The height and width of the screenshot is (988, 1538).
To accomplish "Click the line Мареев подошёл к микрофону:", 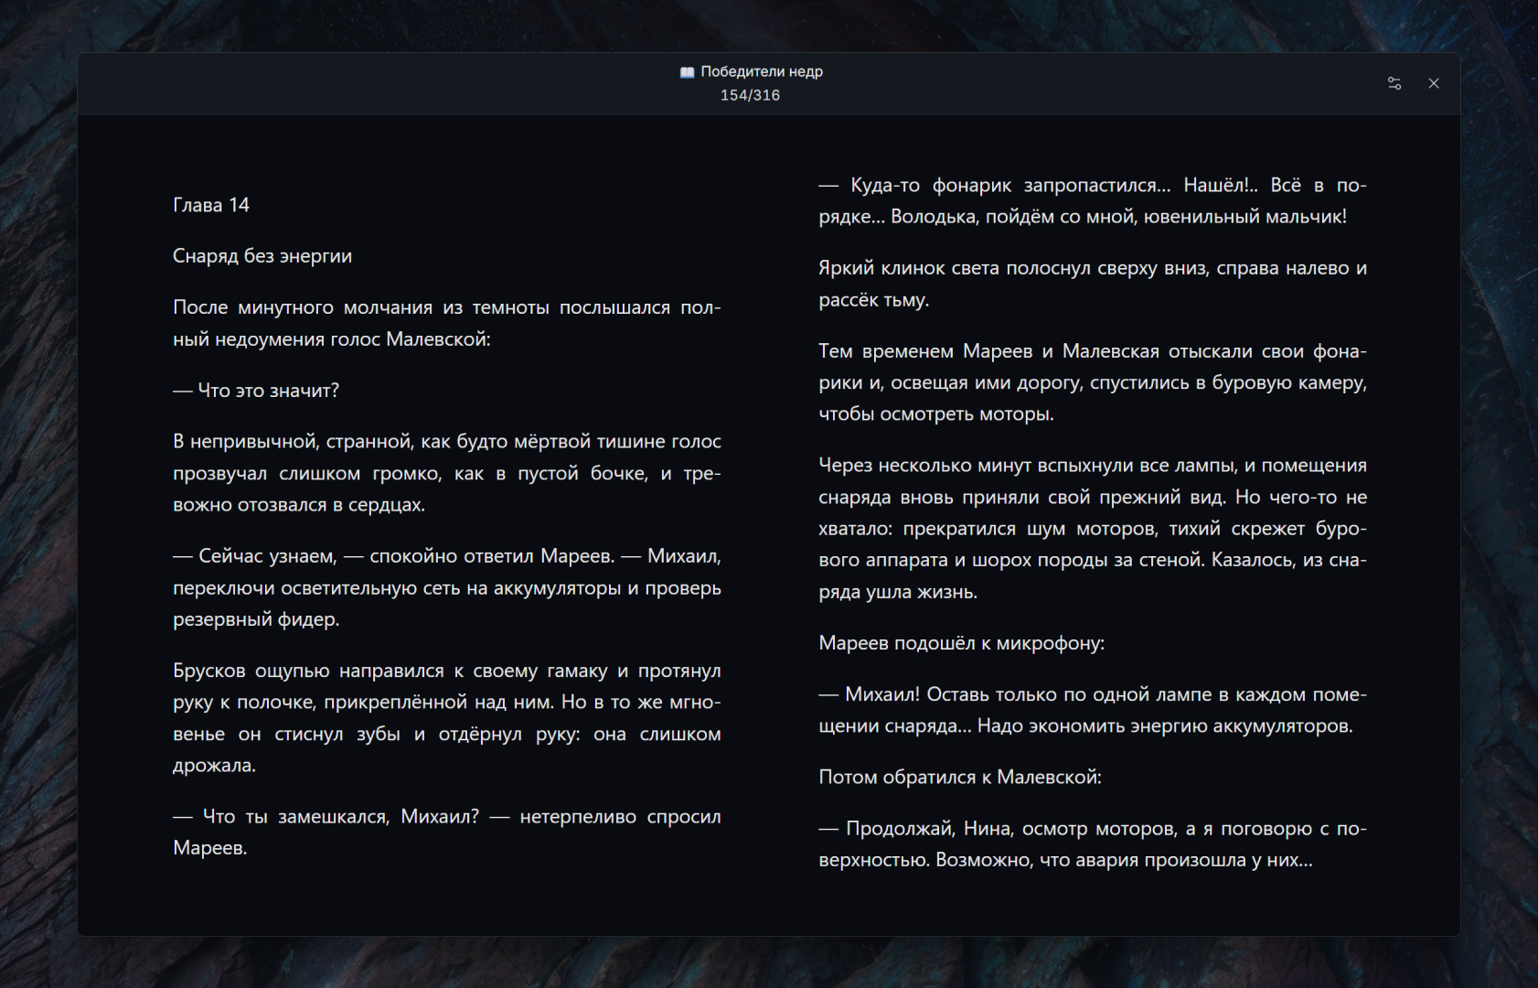I will (x=962, y=643).
